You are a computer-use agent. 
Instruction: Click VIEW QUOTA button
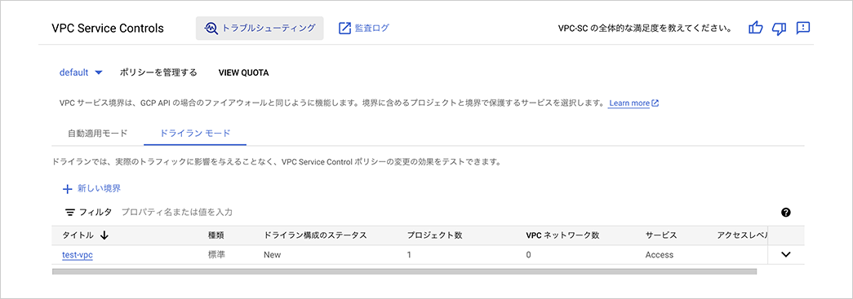[243, 73]
